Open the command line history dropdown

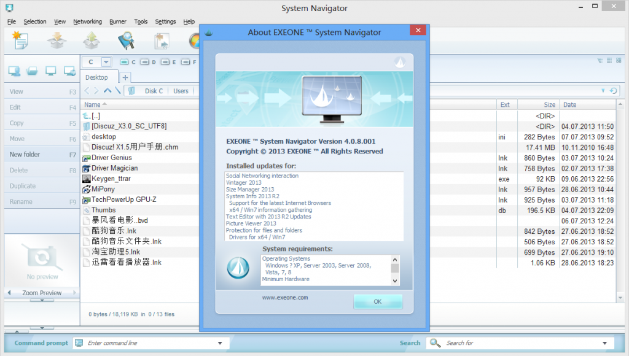pos(220,343)
